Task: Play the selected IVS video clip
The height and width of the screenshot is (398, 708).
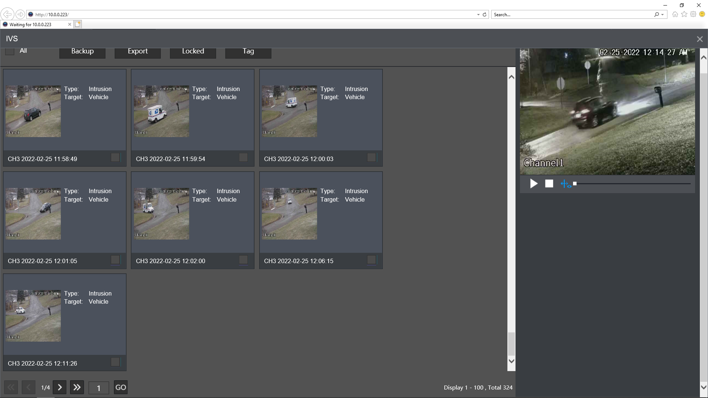Action: (534, 184)
